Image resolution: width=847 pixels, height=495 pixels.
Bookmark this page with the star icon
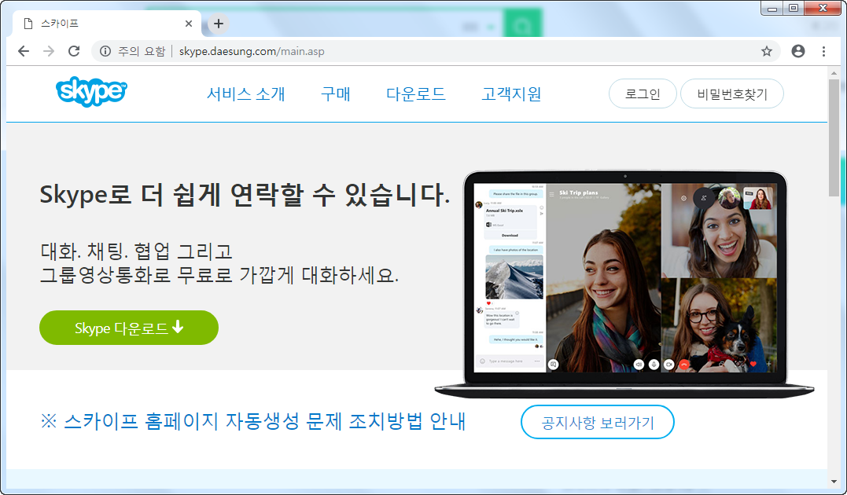point(767,51)
